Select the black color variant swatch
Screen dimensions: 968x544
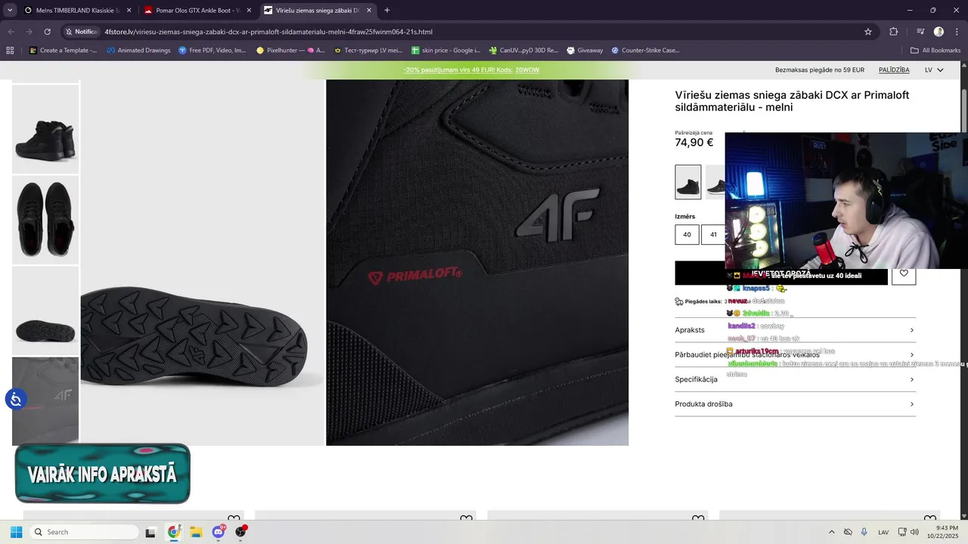pos(688,182)
